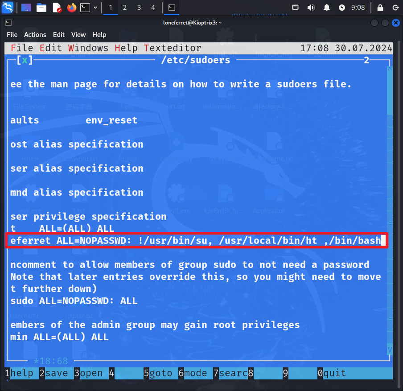Toggle the leave/logout session icon

395,8
